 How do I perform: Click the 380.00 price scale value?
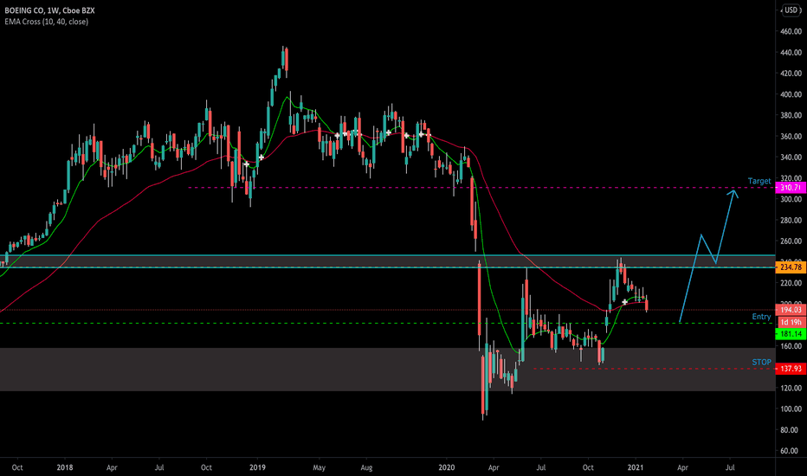tap(791, 115)
